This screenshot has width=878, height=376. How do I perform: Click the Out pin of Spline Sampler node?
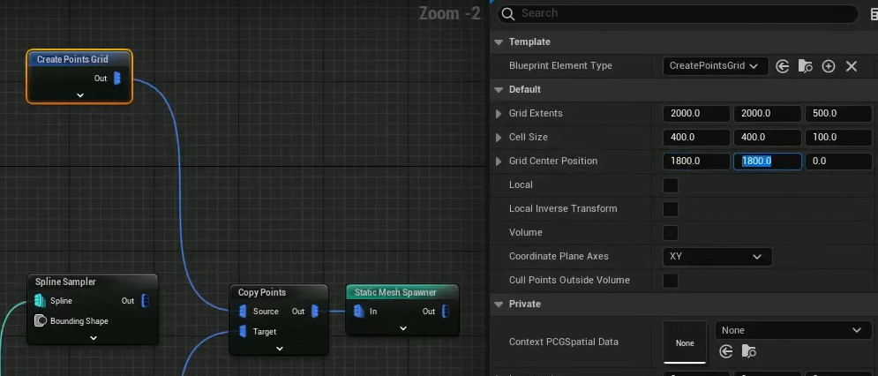145,301
